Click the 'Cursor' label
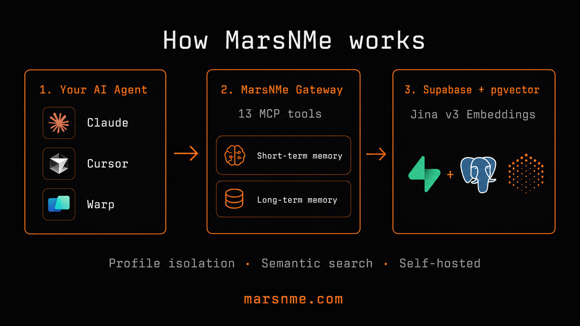580x326 pixels. (x=108, y=164)
